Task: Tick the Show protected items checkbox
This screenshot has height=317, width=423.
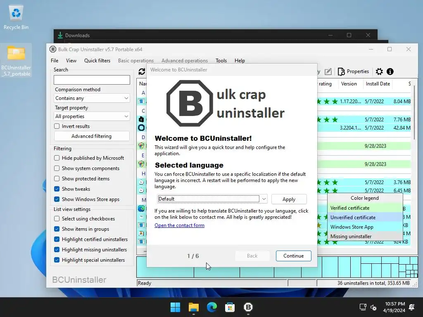Action: (x=57, y=178)
